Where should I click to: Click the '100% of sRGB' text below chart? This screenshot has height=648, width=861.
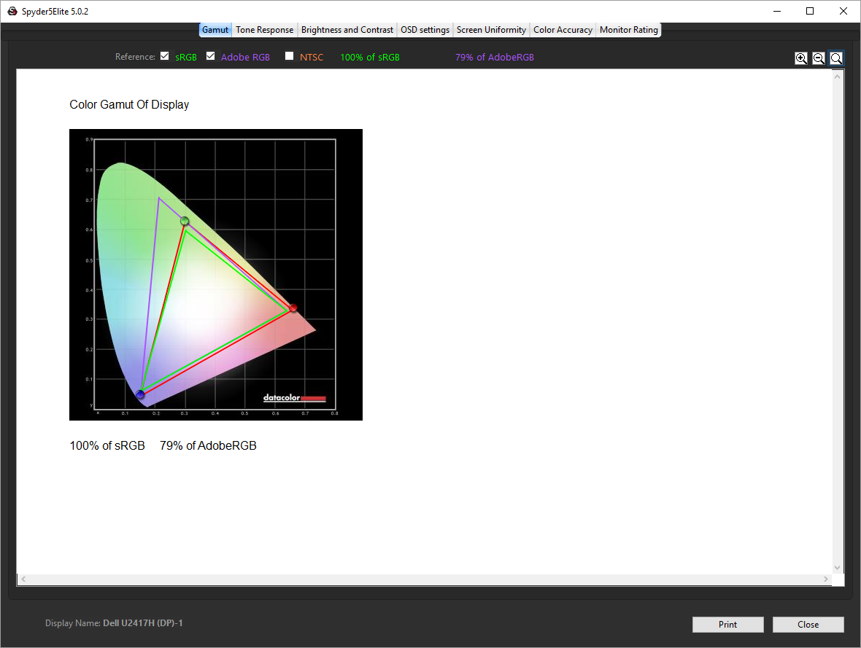click(x=107, y=445)
